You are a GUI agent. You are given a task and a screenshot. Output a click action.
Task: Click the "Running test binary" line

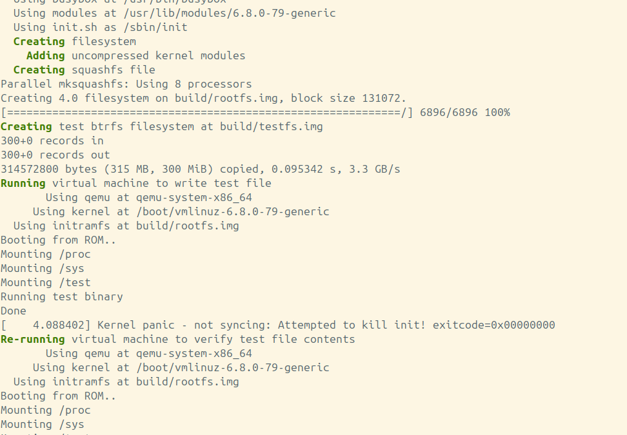61,296
